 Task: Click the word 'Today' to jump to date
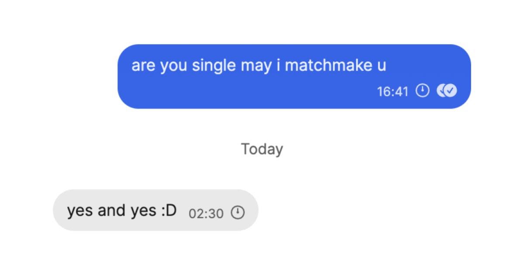coord(262,148)
